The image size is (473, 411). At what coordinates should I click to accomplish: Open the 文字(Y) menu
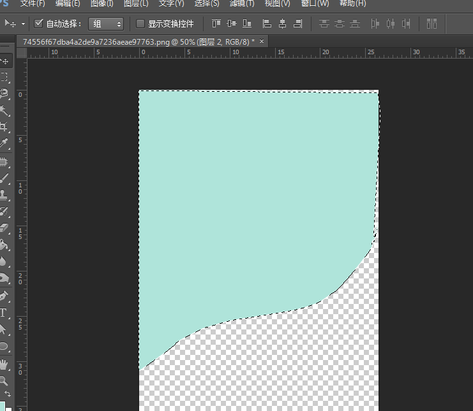tap(171, 3)
